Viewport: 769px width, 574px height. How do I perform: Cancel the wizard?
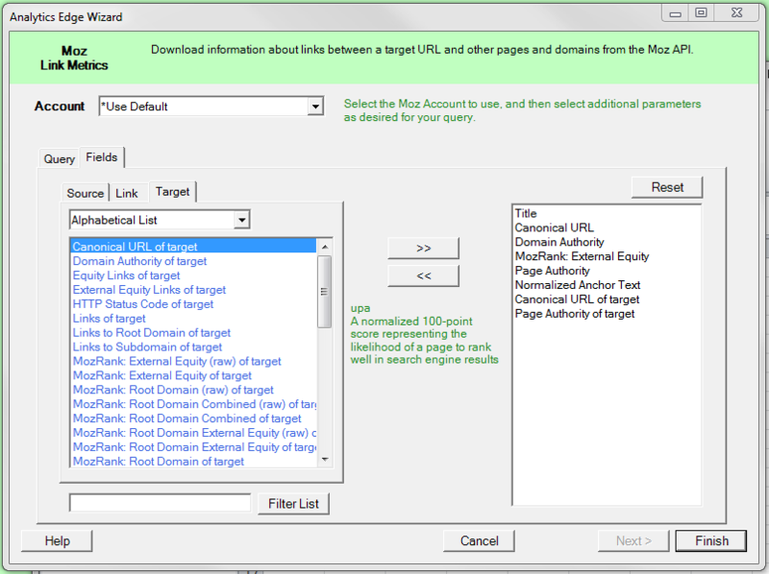(479, 540)
